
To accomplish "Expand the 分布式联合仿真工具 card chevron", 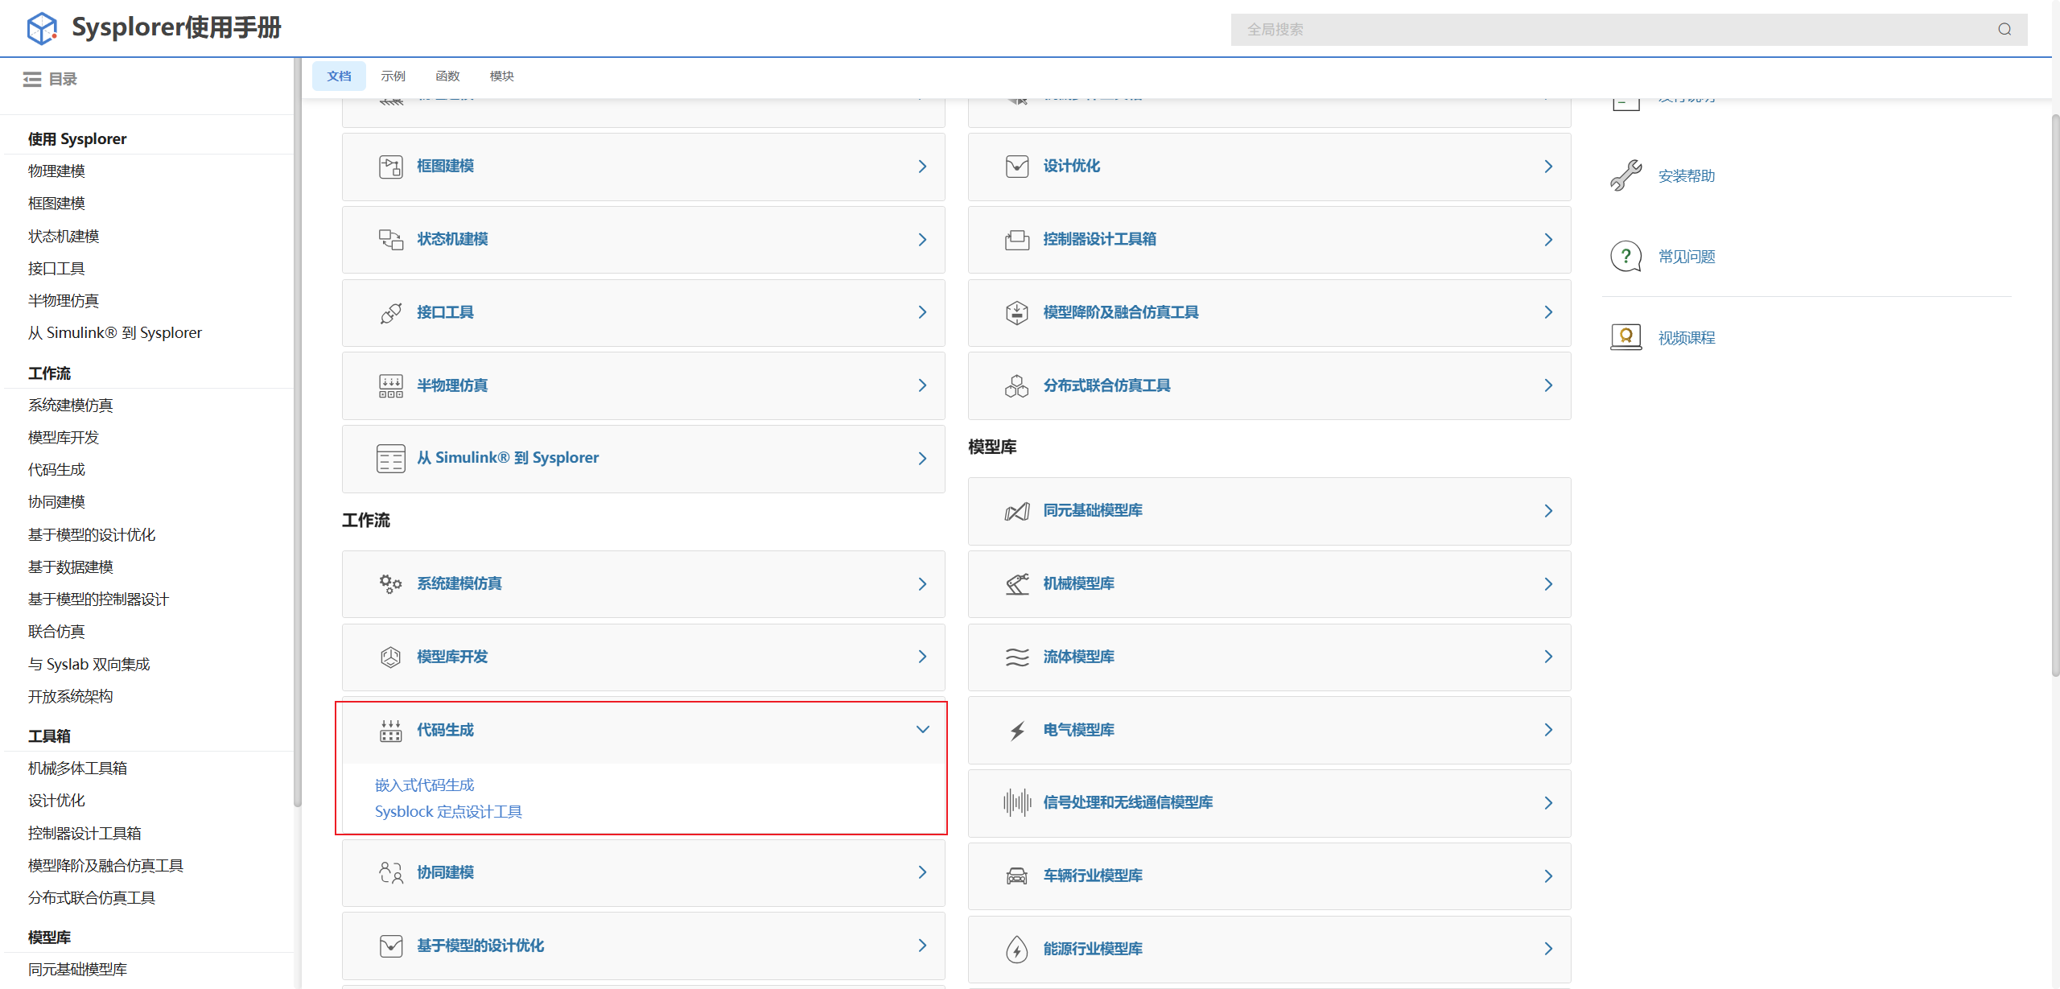I will click(1549, 385).
